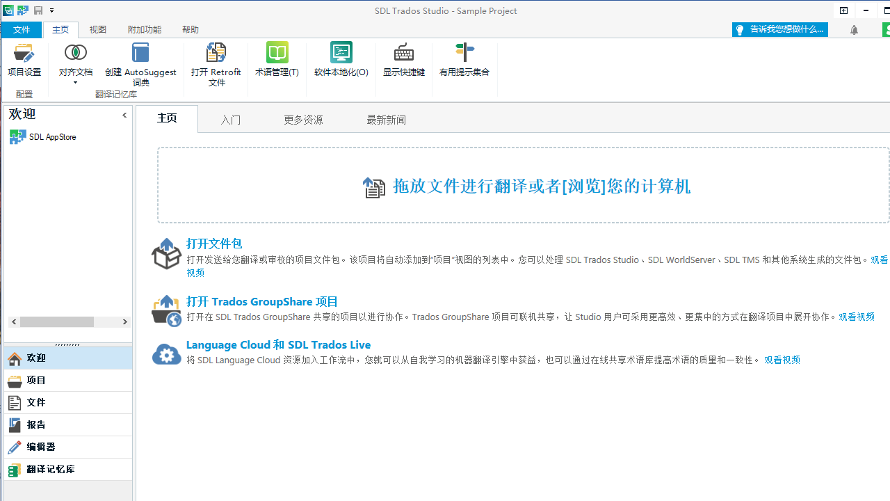The width and height of the screenshot is (890, 501).
Task: Click the 打开文件包 heading link
Action: 214,244
